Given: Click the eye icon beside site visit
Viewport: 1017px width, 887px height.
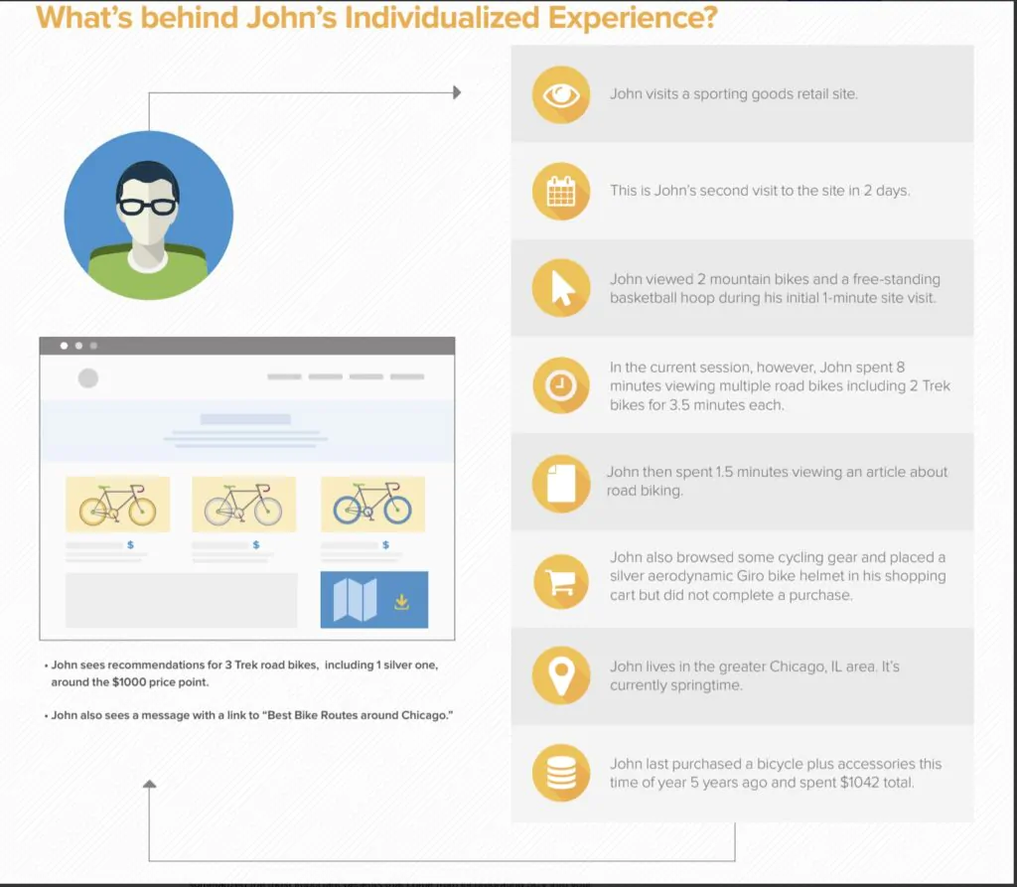Looking at the screenshot, I should 561,94.
